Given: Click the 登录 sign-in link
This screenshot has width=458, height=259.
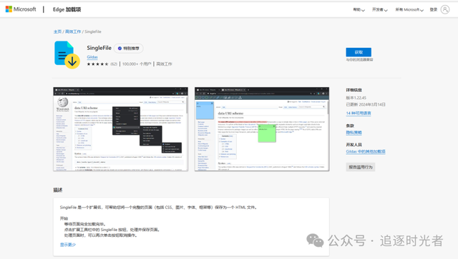Looking at the screenshot, I should coord(434,9).
